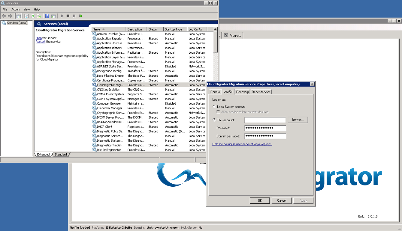Click the services list scrollbar up arrow

(x=215, y=29)
